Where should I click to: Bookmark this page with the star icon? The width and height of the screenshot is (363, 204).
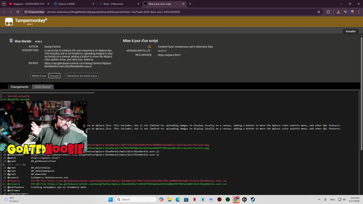click(319, 12)
